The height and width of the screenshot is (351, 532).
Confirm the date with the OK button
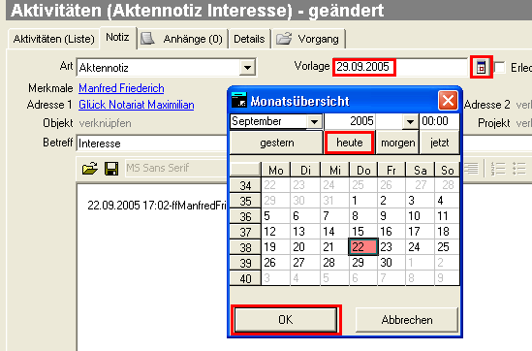(286, 319)
